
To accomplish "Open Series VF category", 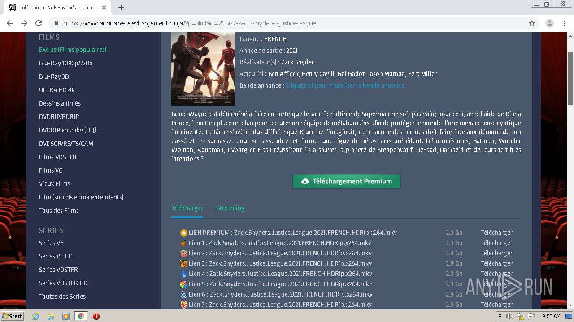I will [x=51, y=243].
